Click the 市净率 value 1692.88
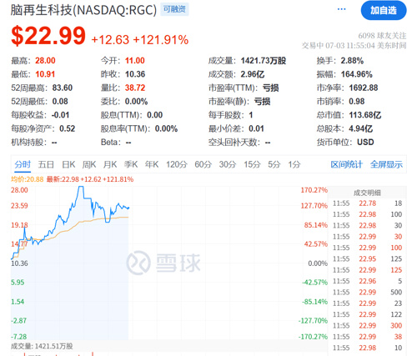417x356 pixels. click(x=364, y=88)
